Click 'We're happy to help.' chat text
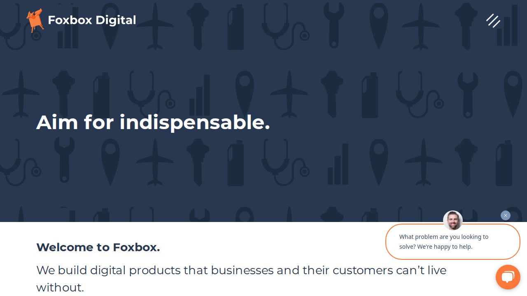The image size is (527, 296). [x=445, y=247]
